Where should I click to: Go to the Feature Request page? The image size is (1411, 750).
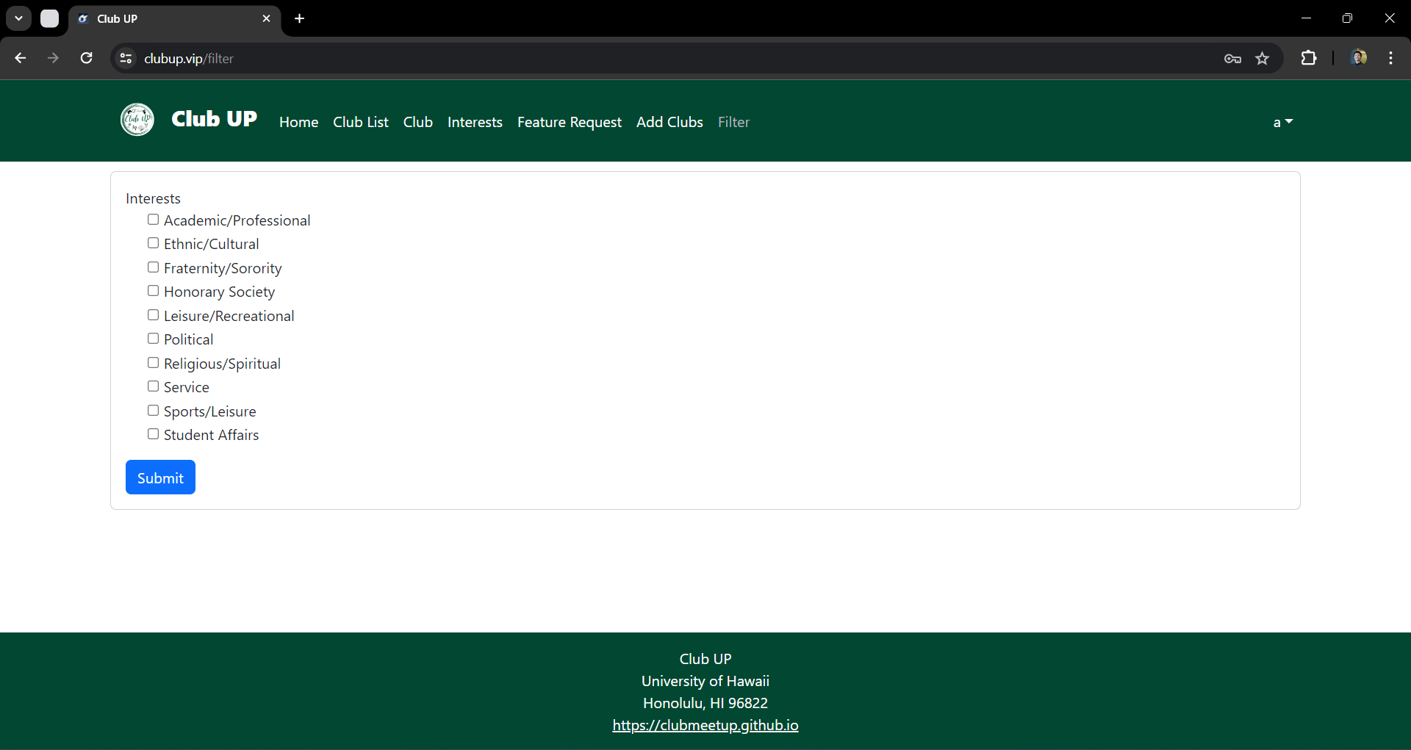[569, 122]
